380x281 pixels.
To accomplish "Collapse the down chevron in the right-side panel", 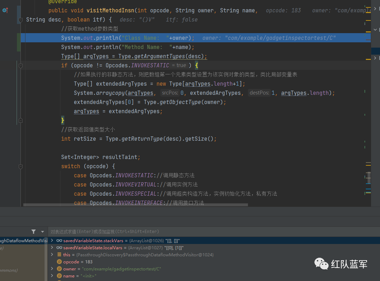I will click(x=375, y=30).
